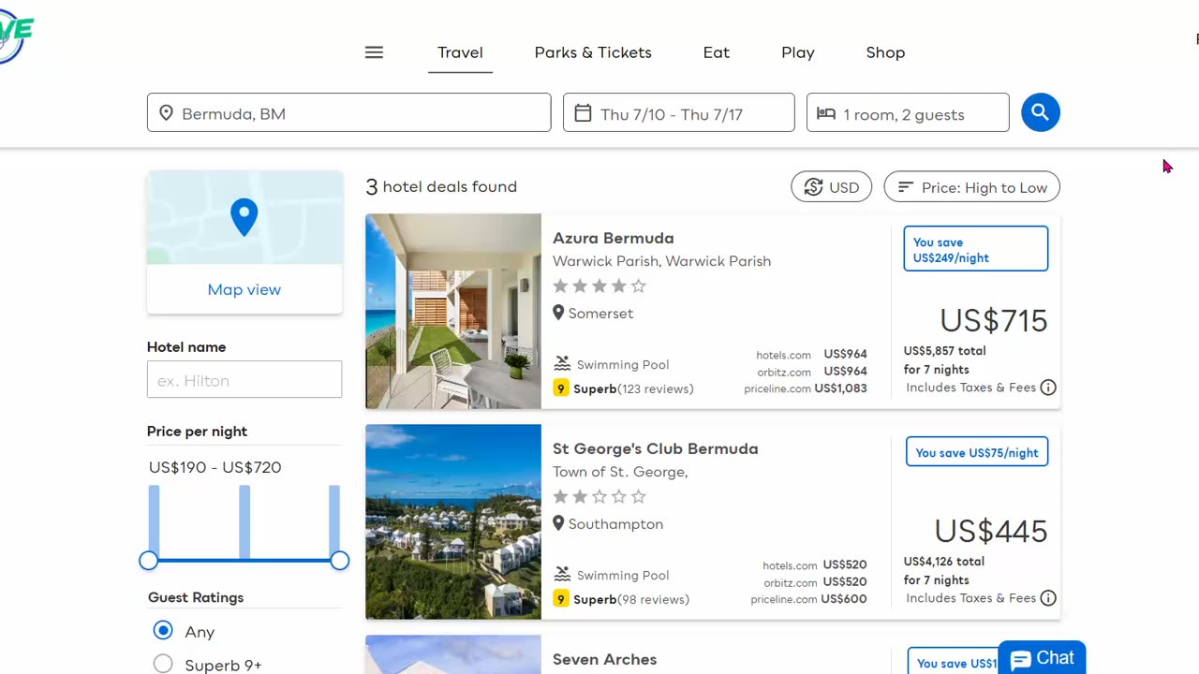Click Azura price US$715

coord(993,321)
